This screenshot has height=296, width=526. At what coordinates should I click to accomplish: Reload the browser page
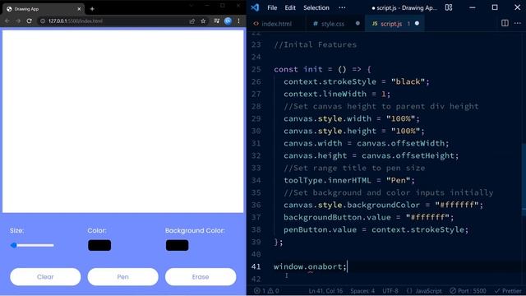click(30, 21)
